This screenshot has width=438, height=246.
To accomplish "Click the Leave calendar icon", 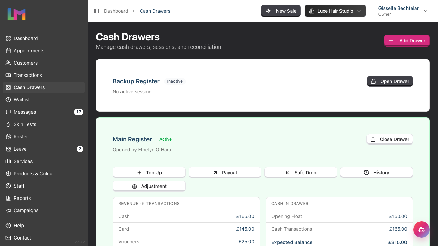I will click(x=8, y=149).
